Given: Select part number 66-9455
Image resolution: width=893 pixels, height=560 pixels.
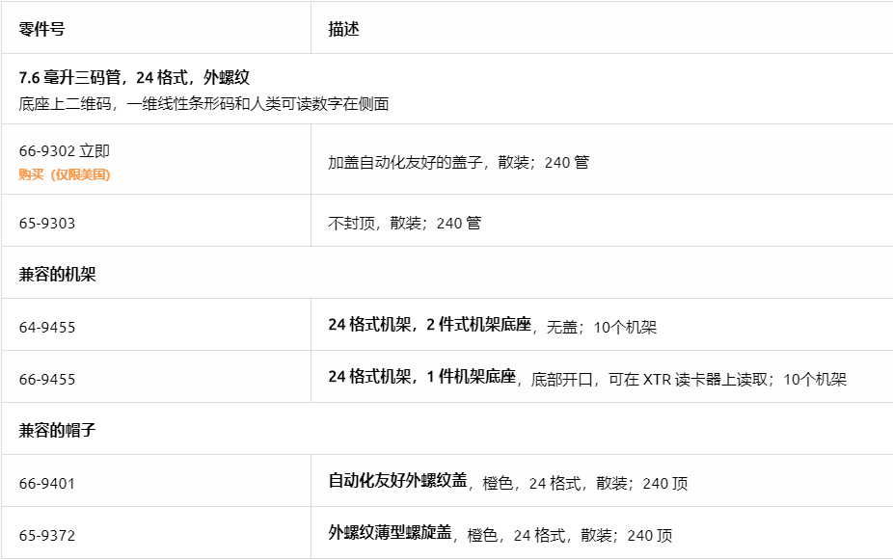Looking at the screenshot, I should click(x=47, y=379).
